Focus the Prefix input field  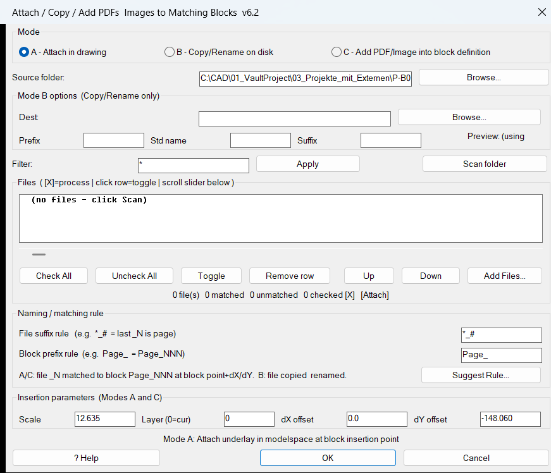pyautogui.click(x=114, y=140)
